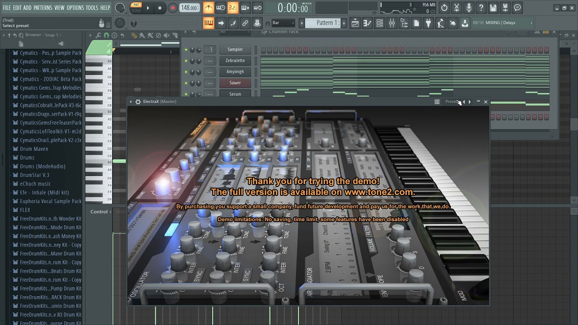This screenshot has height=325, width=578.
Task: Stop playback with the stop button
Action: pos(159,8)
